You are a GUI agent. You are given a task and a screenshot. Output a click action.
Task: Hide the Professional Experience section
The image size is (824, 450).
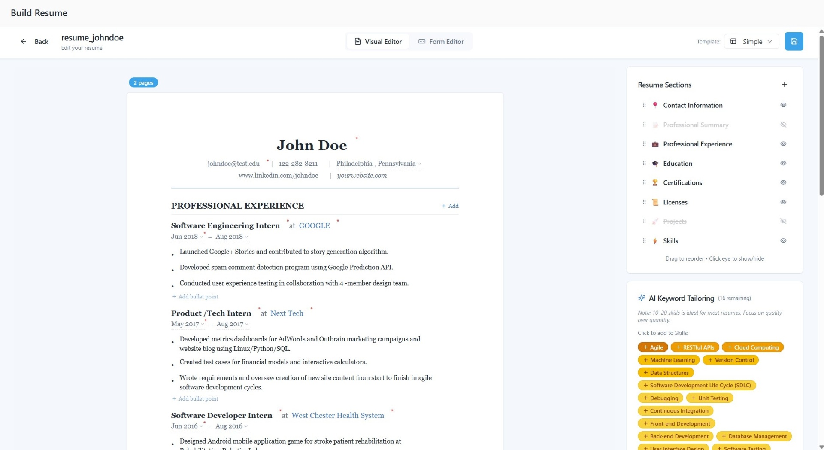(x=783, y=144)
